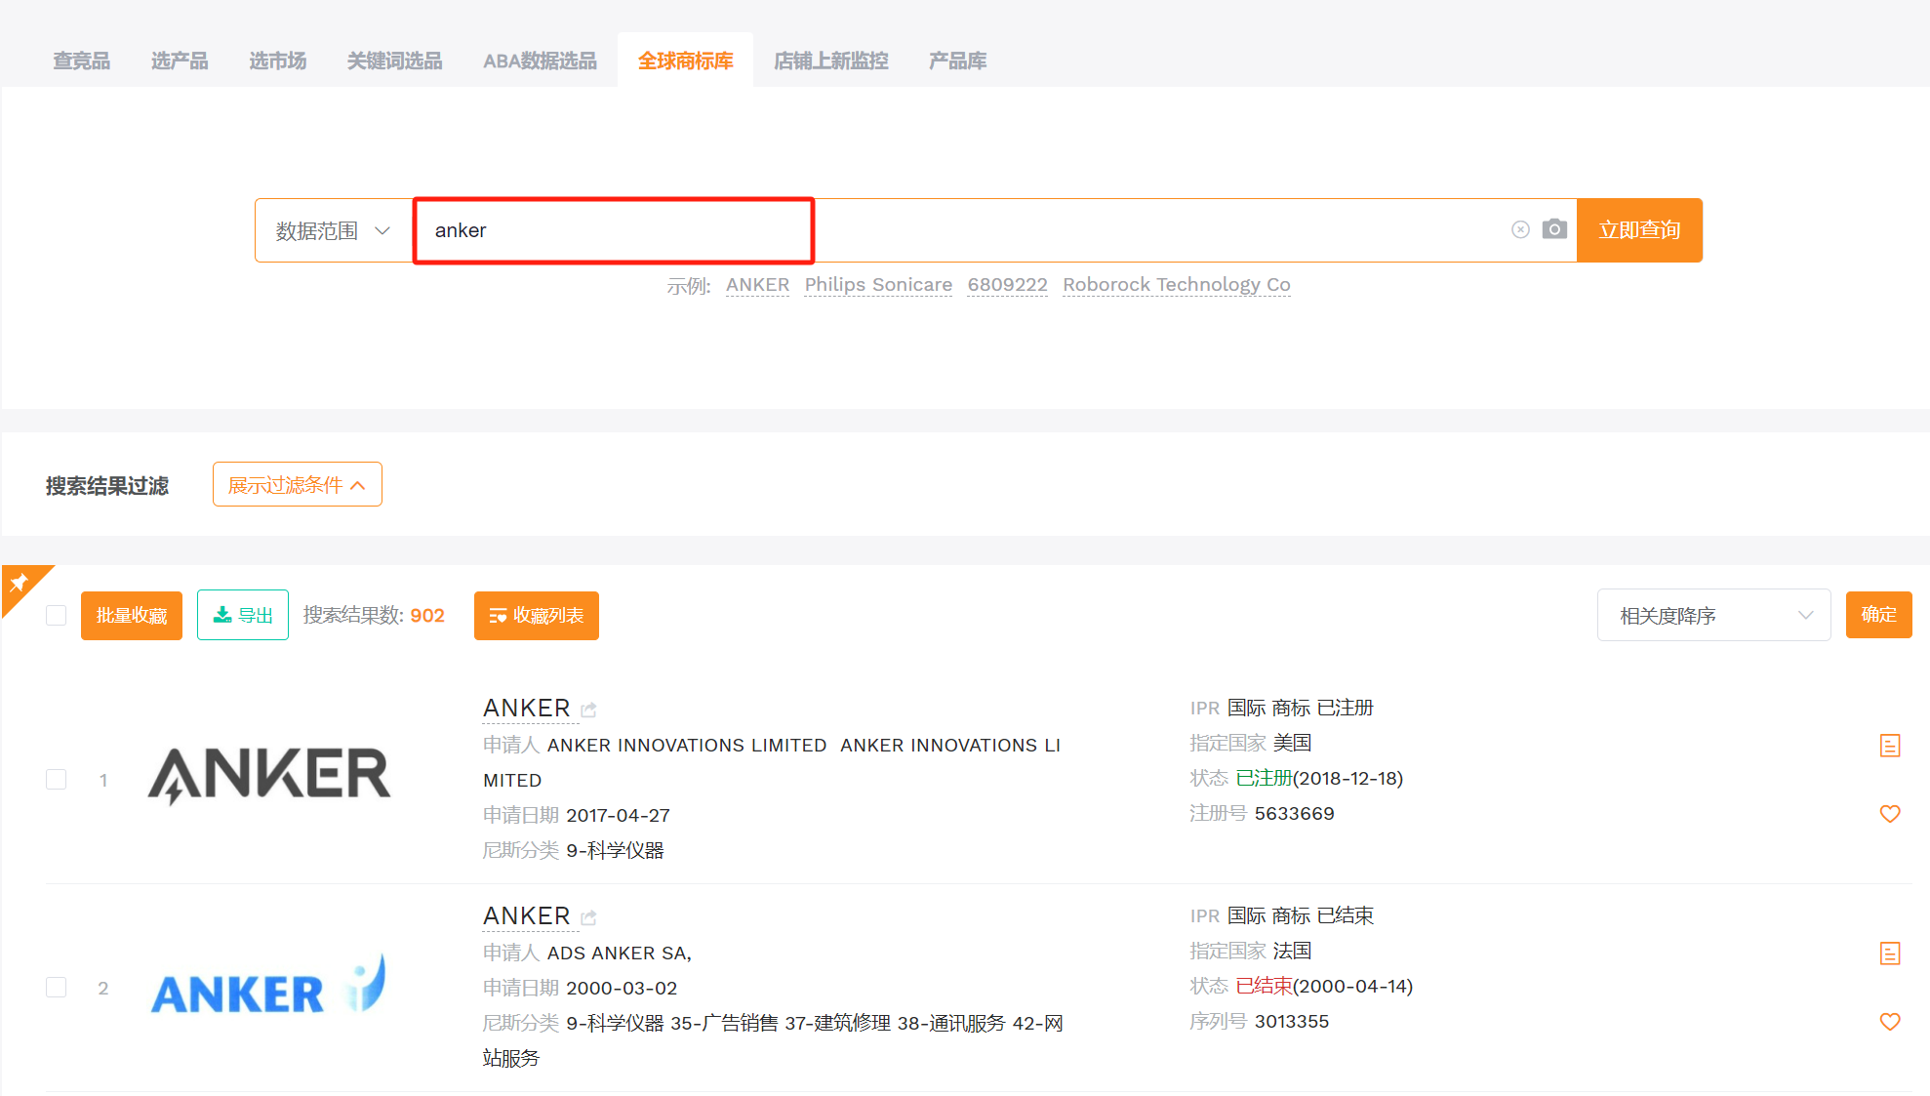Clear the search input with the X icon
The width and height of the screenshot is (1930, 1096).
pos(1520,229)
